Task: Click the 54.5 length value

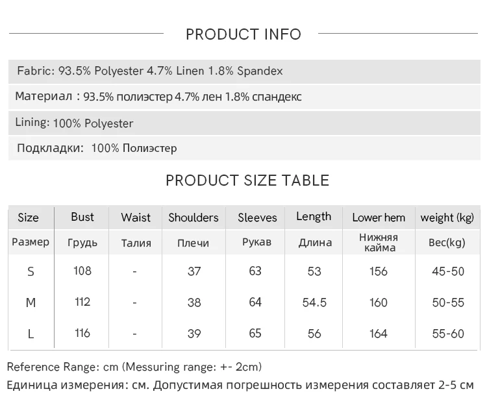Action: coord(314,303)
